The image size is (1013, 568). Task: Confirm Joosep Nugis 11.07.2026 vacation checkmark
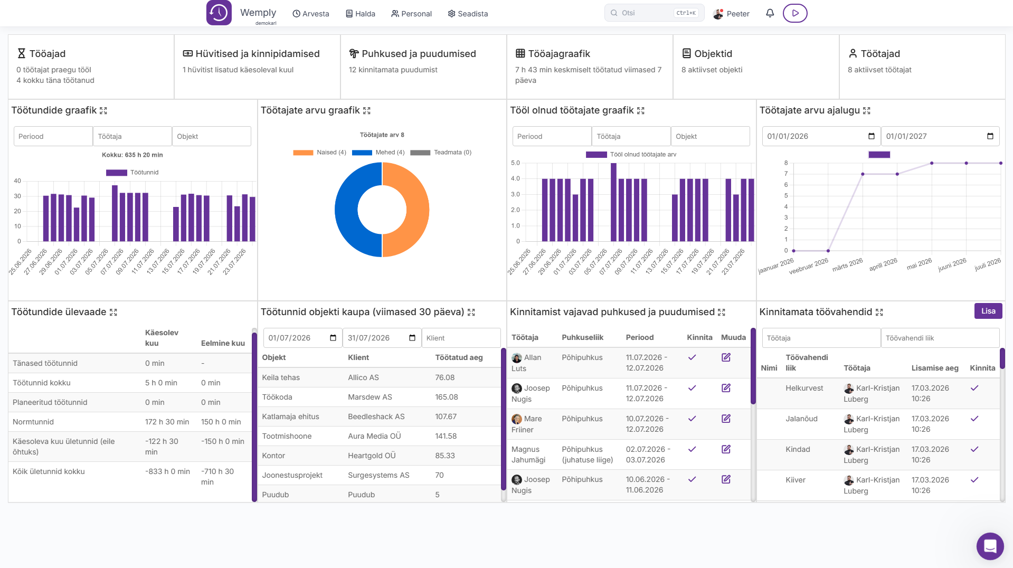click(x=692, y=388)
